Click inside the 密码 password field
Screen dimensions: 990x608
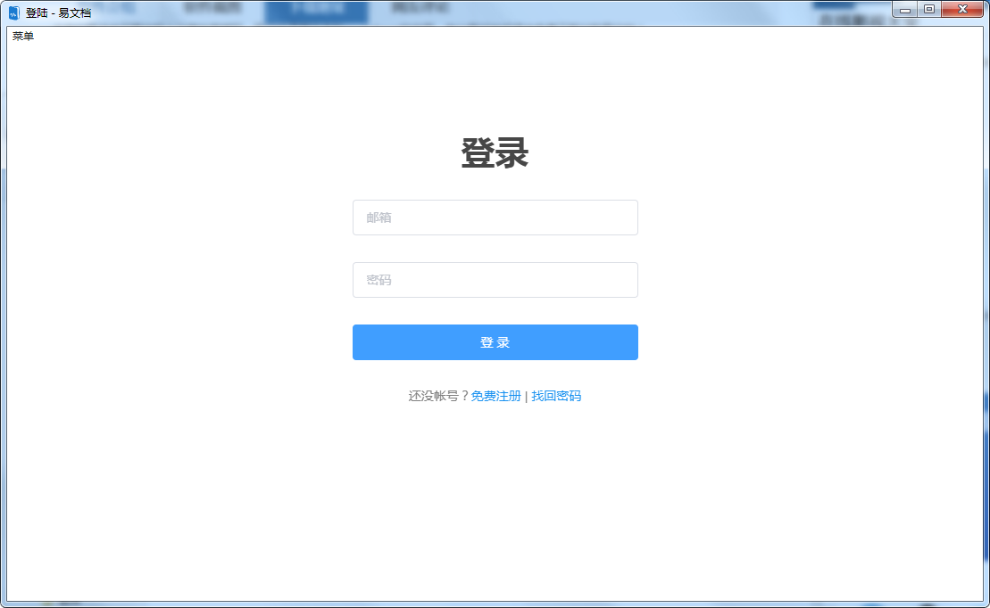495,279
